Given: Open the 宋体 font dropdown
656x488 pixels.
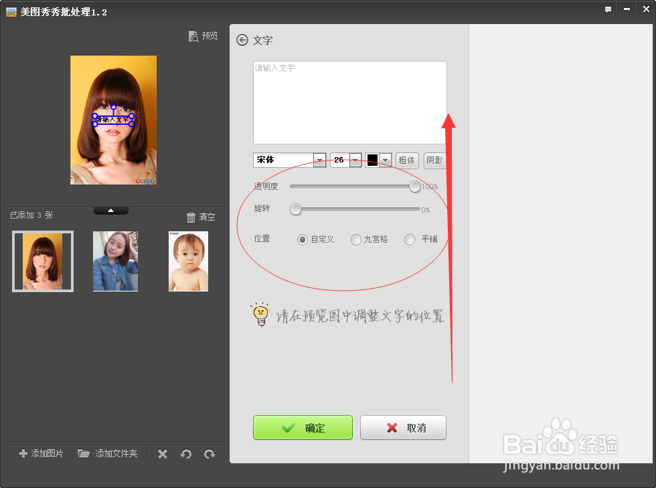Looking at the screenshot, I should (x=319, y=160).
